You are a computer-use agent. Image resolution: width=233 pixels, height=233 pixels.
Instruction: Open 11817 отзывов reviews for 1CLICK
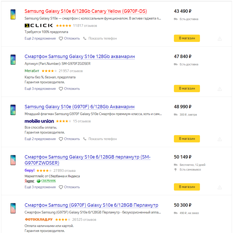pos(85,26)
